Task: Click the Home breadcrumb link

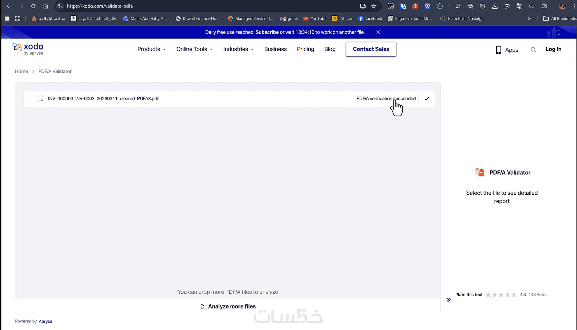Action: tap(22, 71)
